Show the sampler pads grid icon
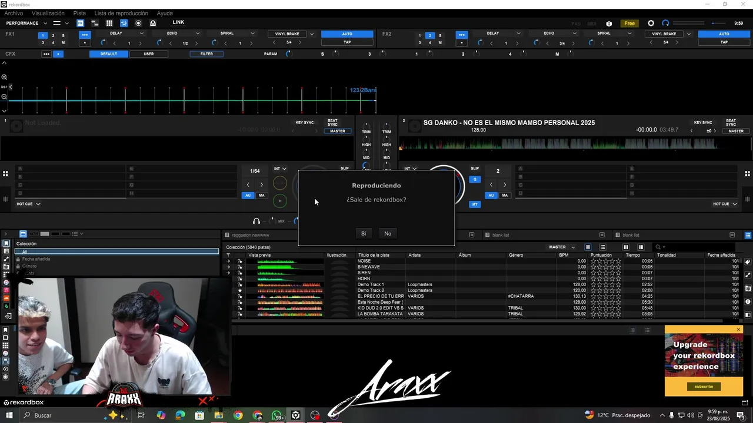The image size is (753, 423). tap(109, 23)
